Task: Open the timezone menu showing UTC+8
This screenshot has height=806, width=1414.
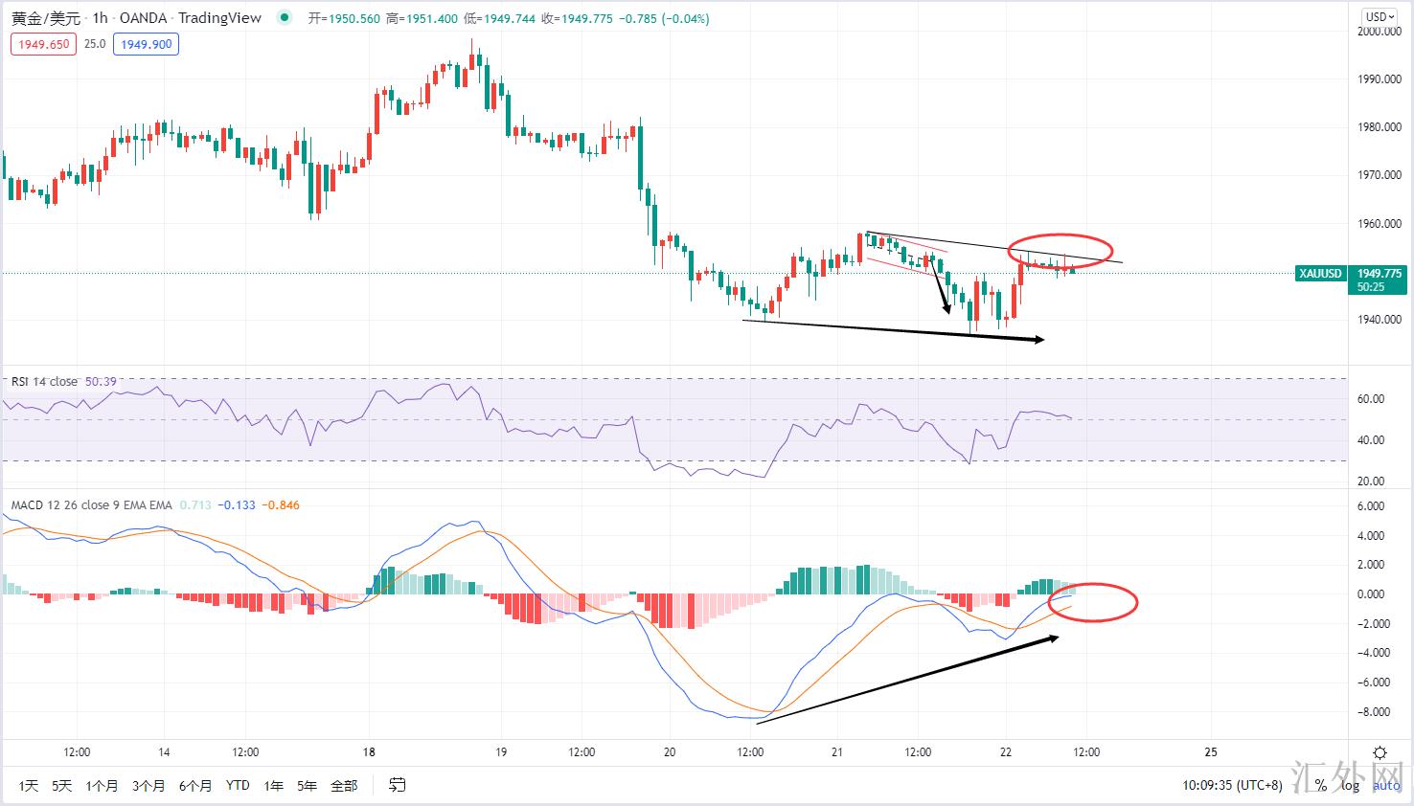Action: [x=1232, y=785]
